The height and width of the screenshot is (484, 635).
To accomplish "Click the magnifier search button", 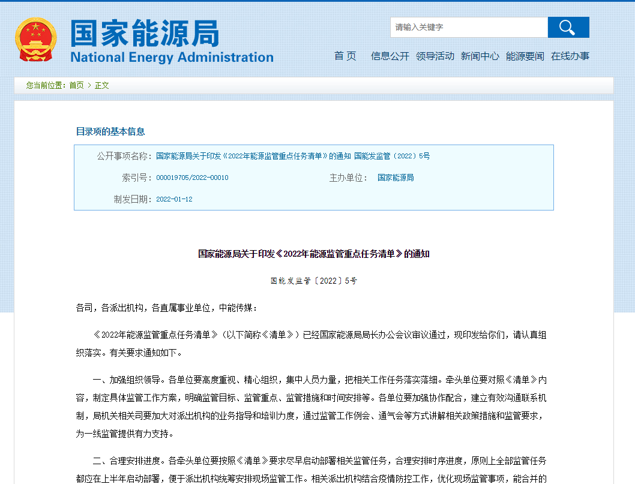I will (568, 27).
